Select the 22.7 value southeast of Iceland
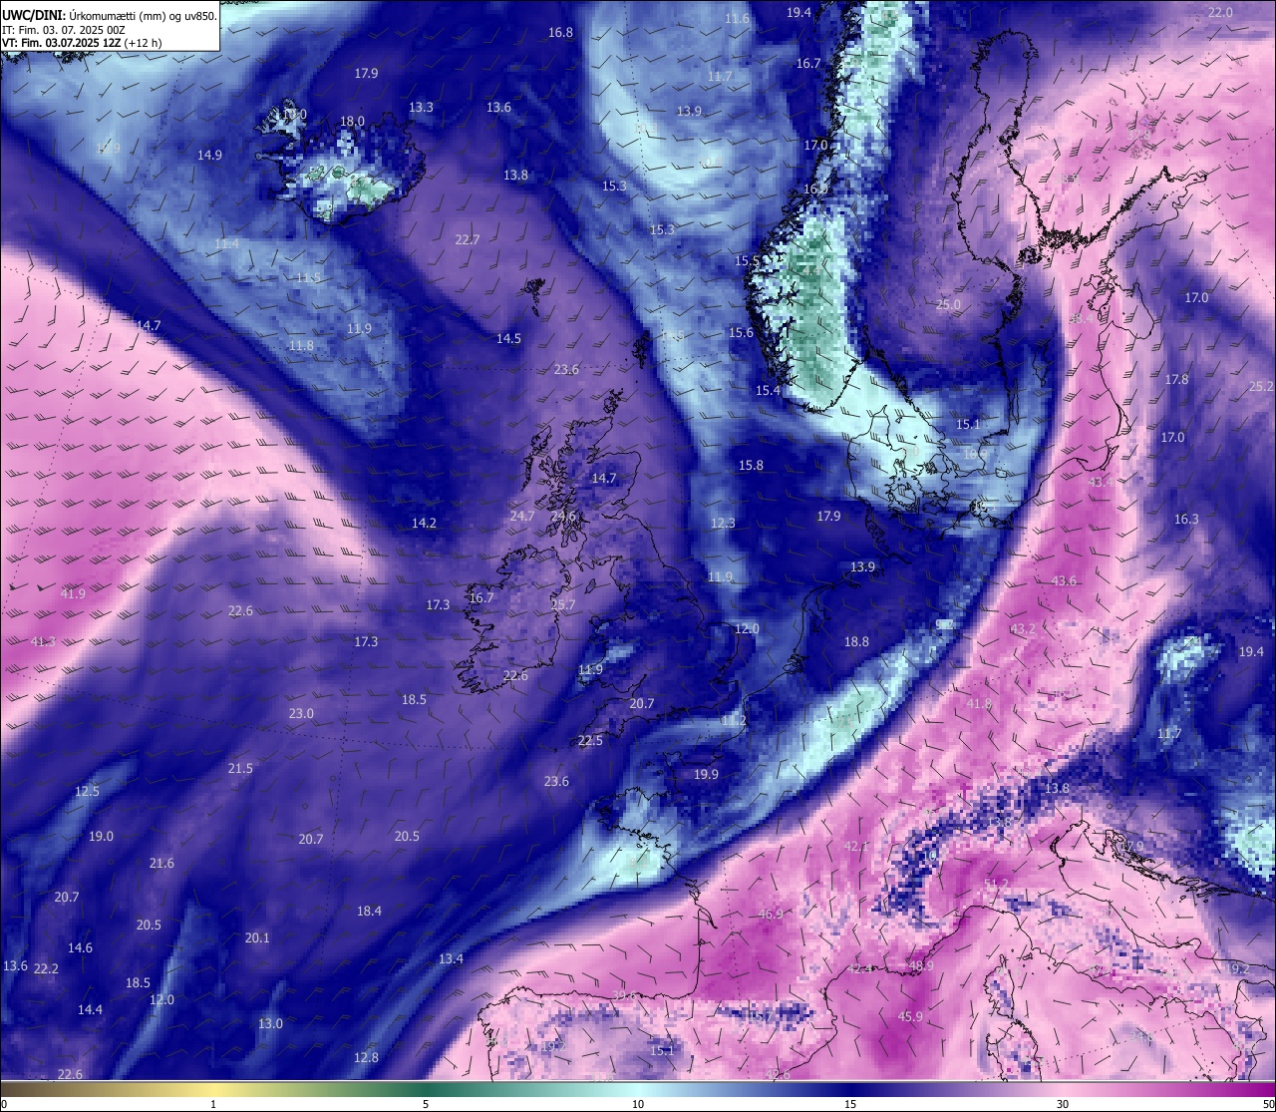Viewport: 1276px width, 1112px height. 467,239
